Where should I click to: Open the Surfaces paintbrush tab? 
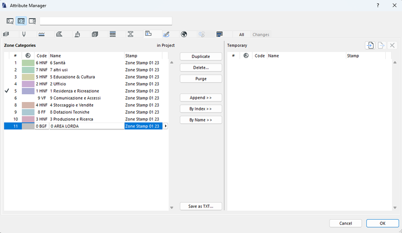point(77,34)
